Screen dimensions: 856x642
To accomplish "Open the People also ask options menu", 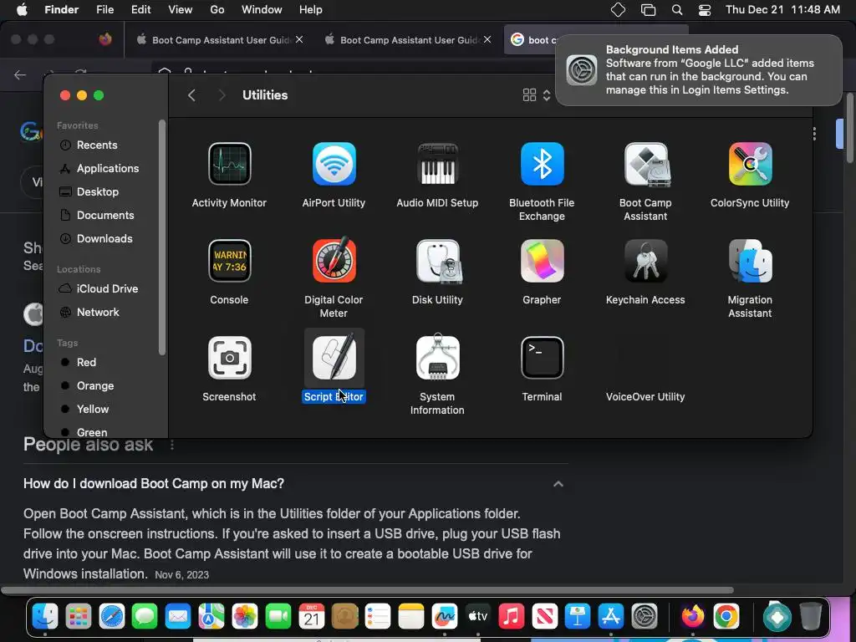I will pos(172,445).
